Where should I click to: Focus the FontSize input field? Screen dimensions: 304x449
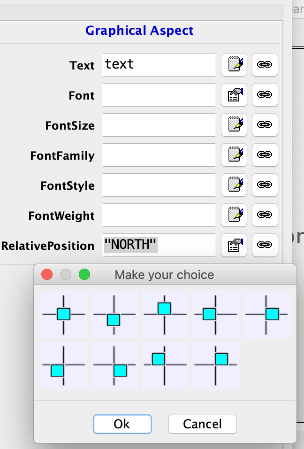pyautogui.click(x=159, y=125)
